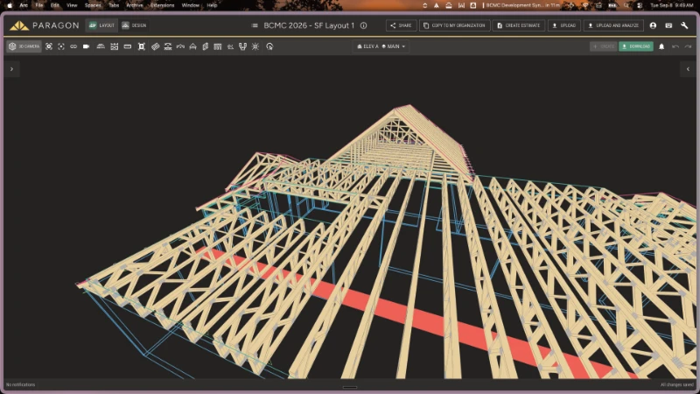700x394 pixels.
Task: Open the Apple menu
Action: 10,5
